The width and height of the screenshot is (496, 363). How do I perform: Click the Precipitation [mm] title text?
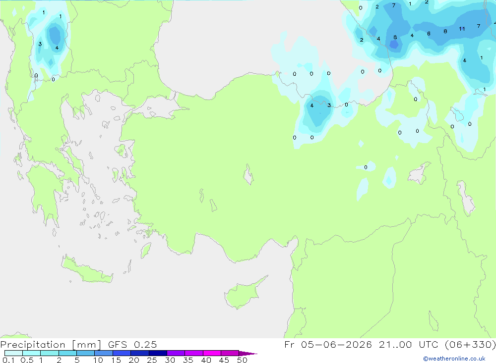51,344
